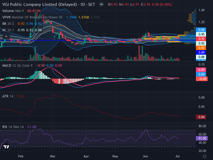Click the white 0.88 KC lower label
Image resolution: width=213 pixels, height=160 pixels.
click(x=201, y=57)
